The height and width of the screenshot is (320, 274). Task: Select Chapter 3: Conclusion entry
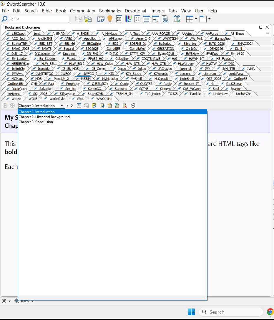click(x=112, y=122)
